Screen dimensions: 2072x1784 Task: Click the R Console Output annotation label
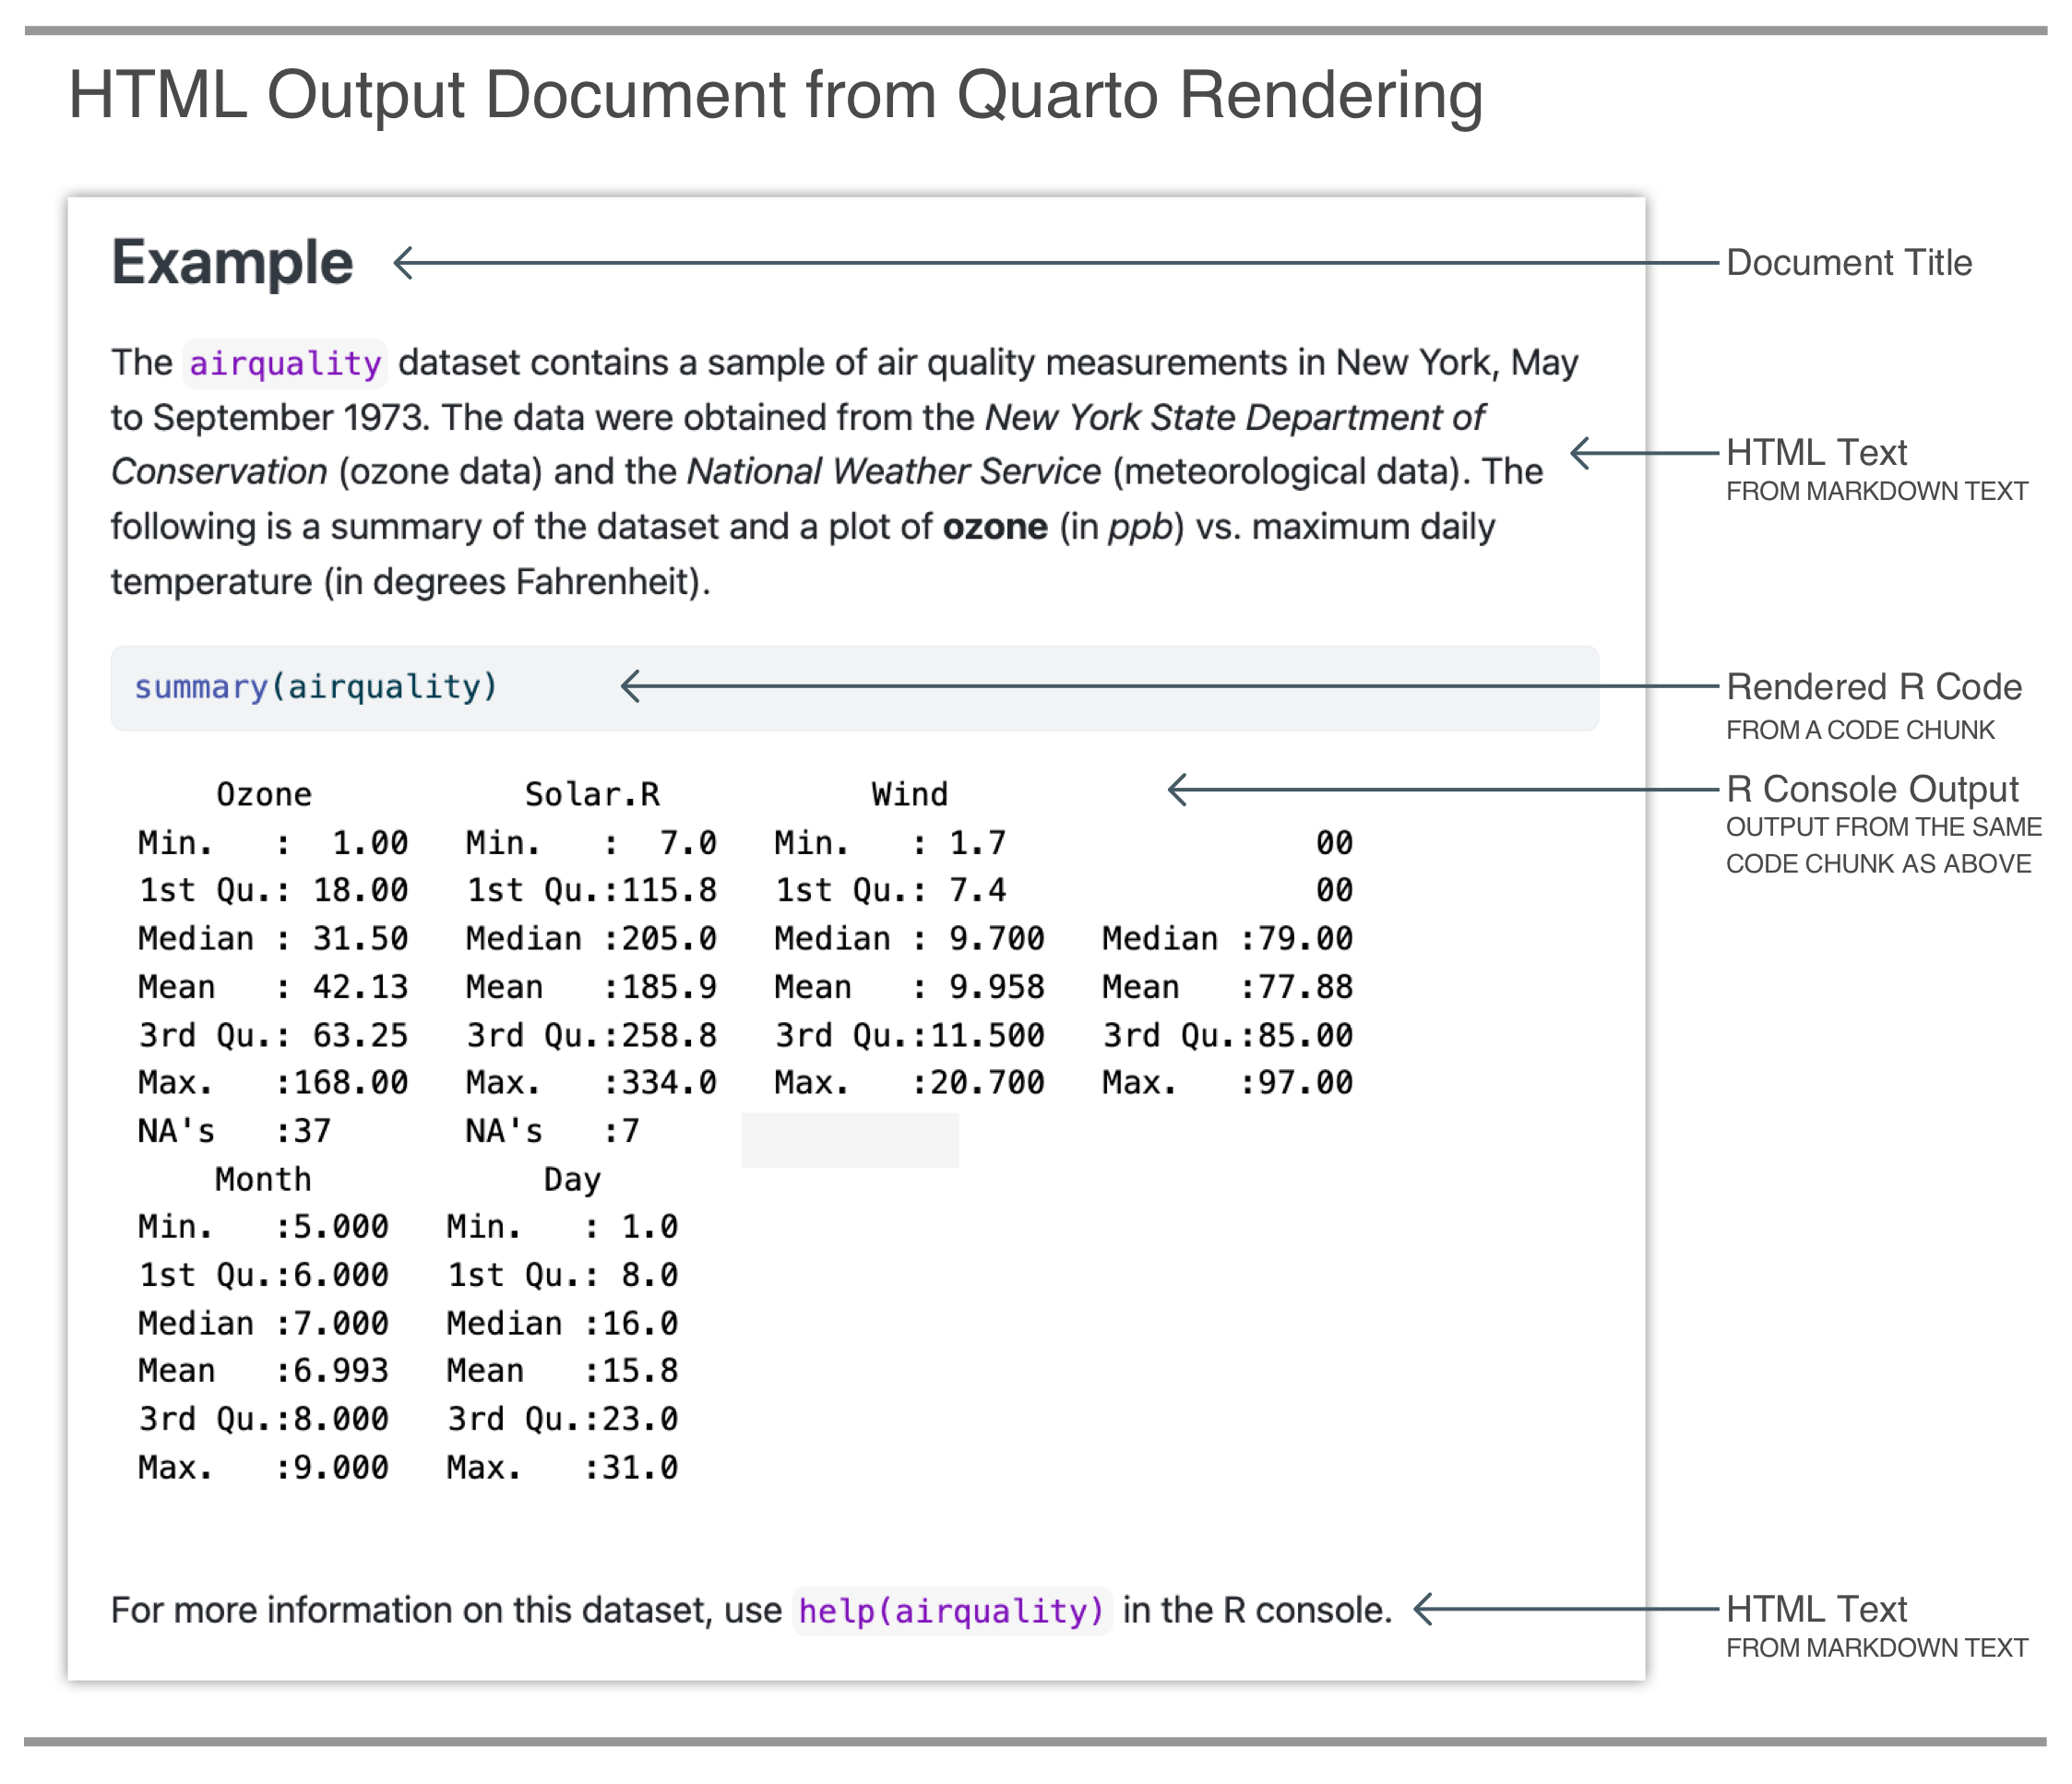[x=1871, y=789]
